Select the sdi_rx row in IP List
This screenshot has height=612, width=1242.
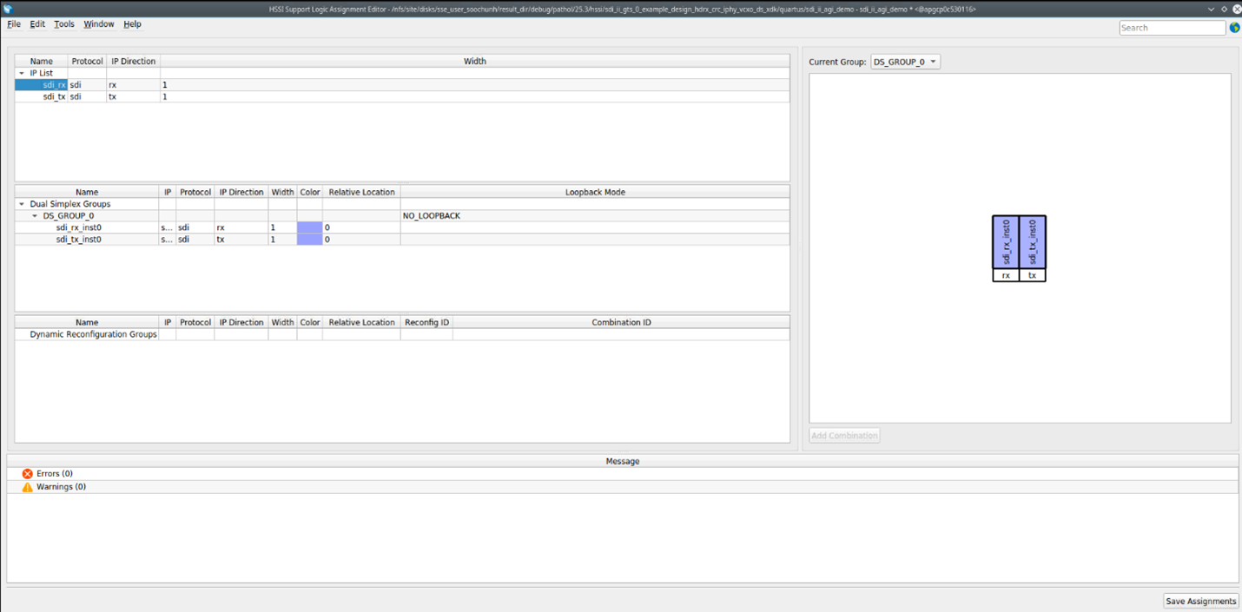[x=402, y=85]
